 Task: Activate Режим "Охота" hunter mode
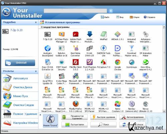coord(50,121)
